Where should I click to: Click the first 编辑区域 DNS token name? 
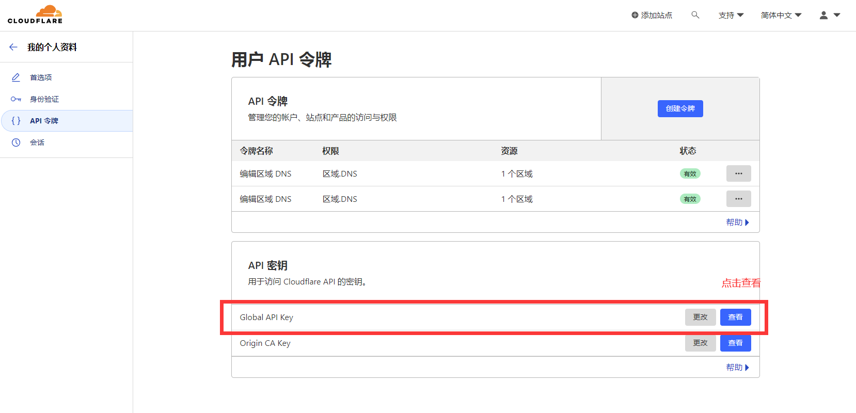265,173
